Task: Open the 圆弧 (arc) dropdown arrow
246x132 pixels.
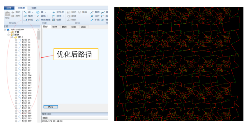Action: [48, 16]
